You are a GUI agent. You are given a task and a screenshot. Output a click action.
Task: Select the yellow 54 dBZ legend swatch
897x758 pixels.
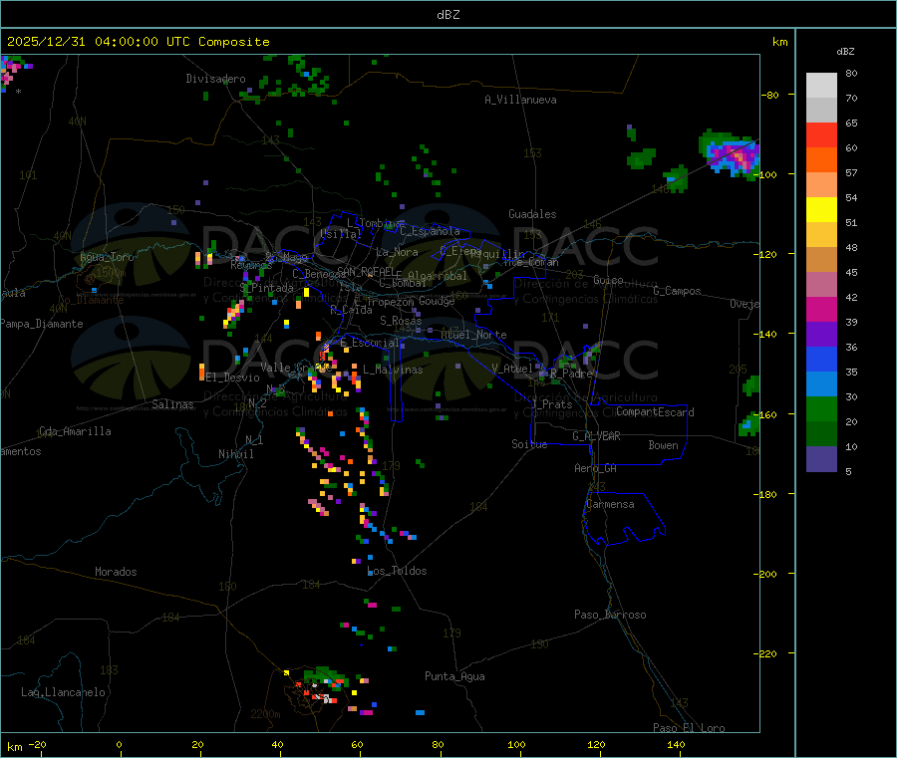(821, 210)
